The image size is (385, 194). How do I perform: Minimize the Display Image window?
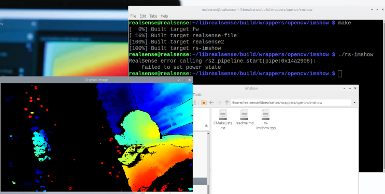point(179,80)
